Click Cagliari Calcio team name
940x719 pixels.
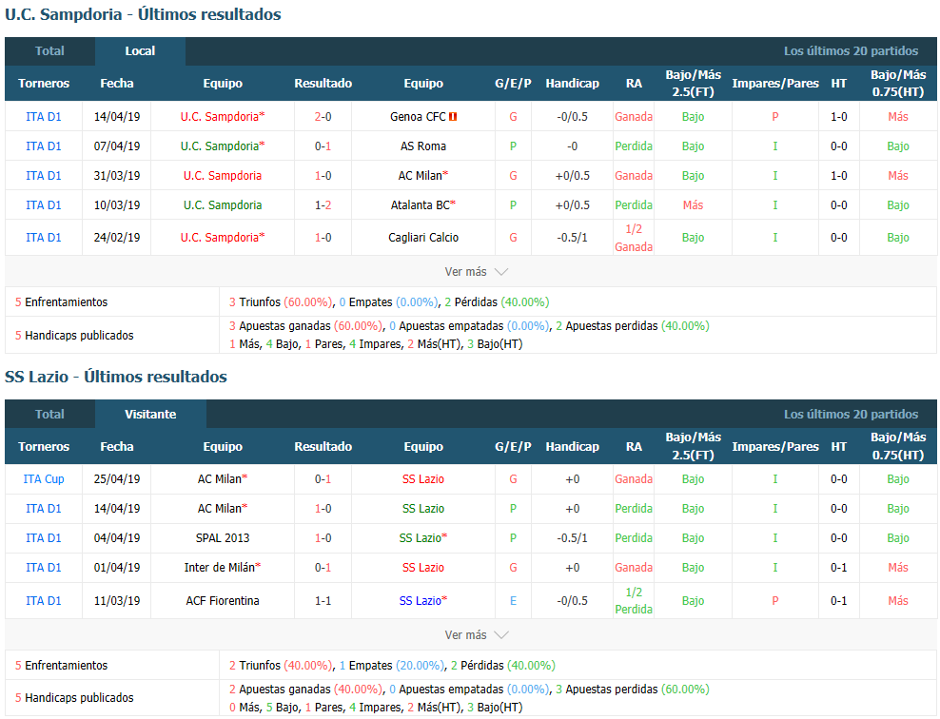(423, 237)
